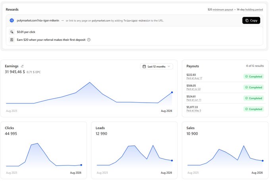Click the 10 900 sales total
Viewport: 270px width, 181px height.
tap(192, 133)
